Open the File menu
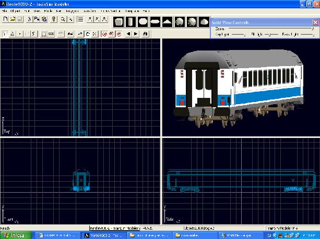 pos(4,10)
